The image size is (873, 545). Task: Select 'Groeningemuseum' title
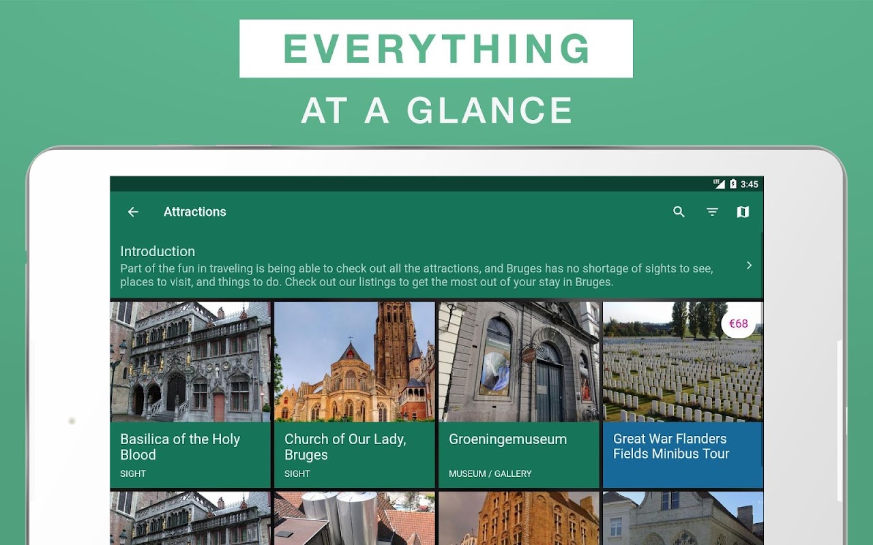(507, 439)
